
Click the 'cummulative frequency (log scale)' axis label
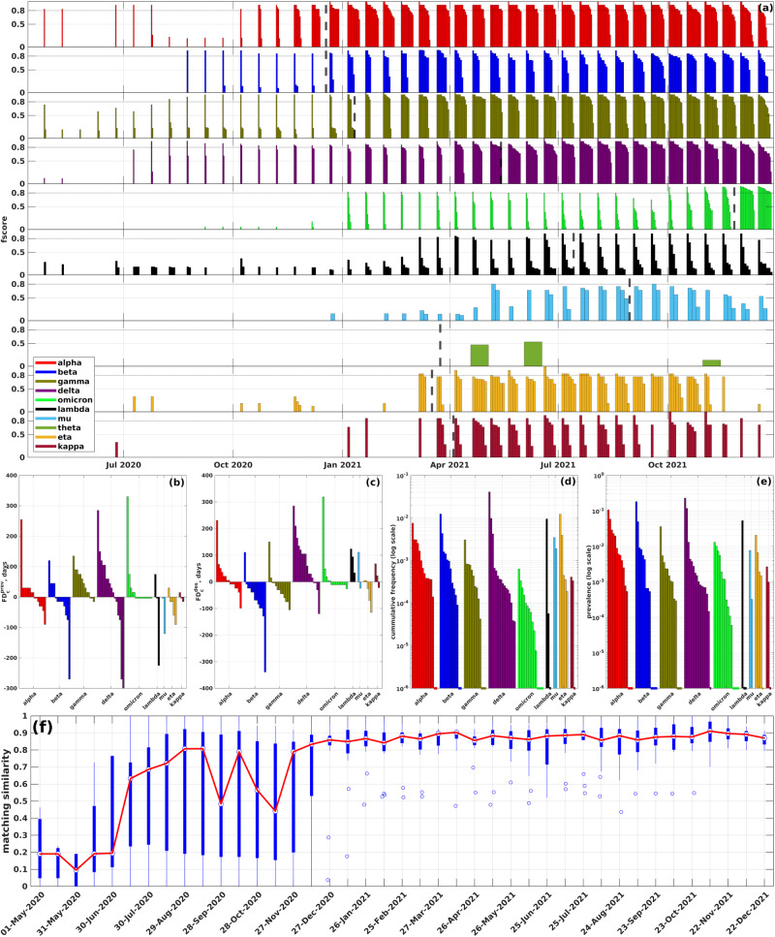click(x=393, y=582)
